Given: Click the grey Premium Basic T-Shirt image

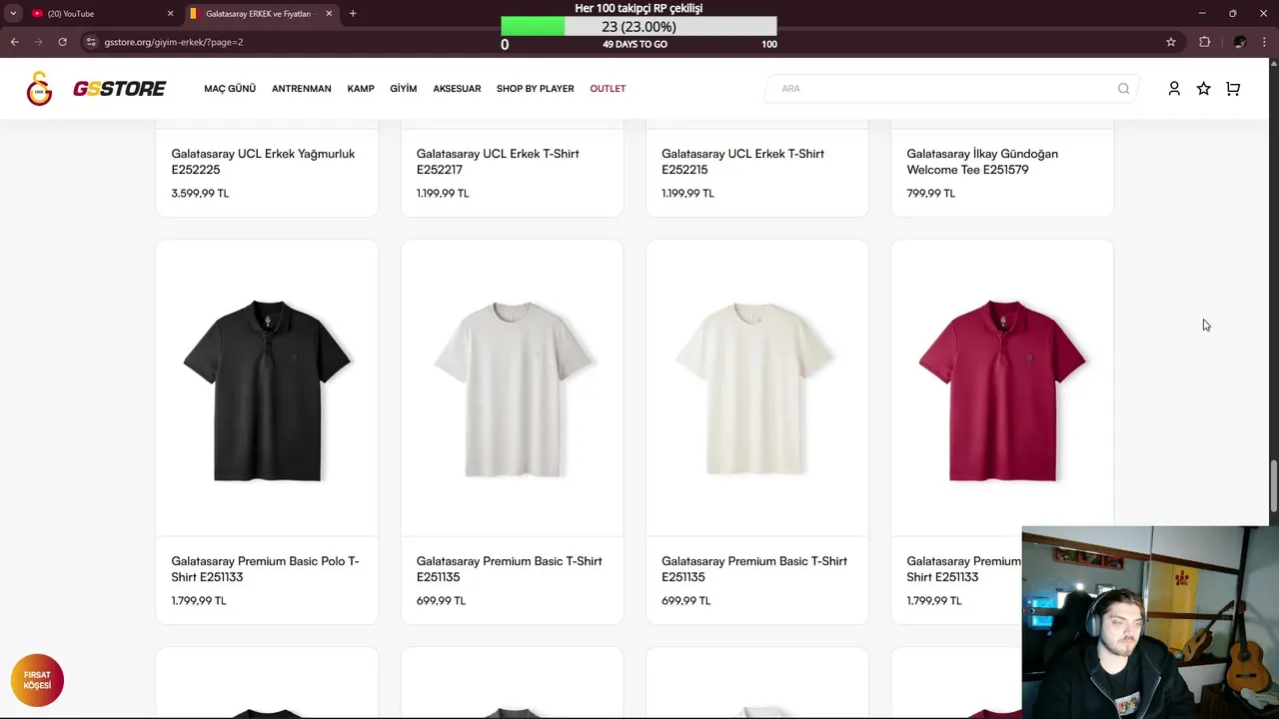Looking at the screenshot, I should (513, 389).
